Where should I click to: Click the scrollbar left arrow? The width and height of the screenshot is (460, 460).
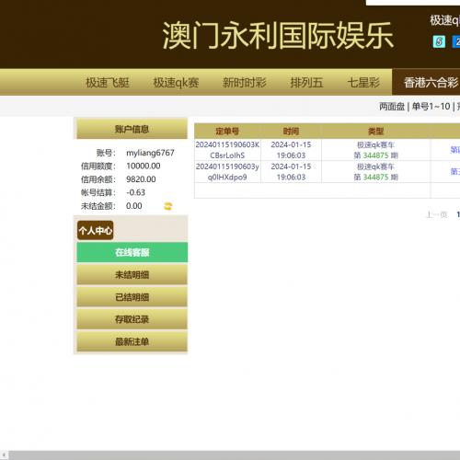pyautogui.click(x=4, y=455)
